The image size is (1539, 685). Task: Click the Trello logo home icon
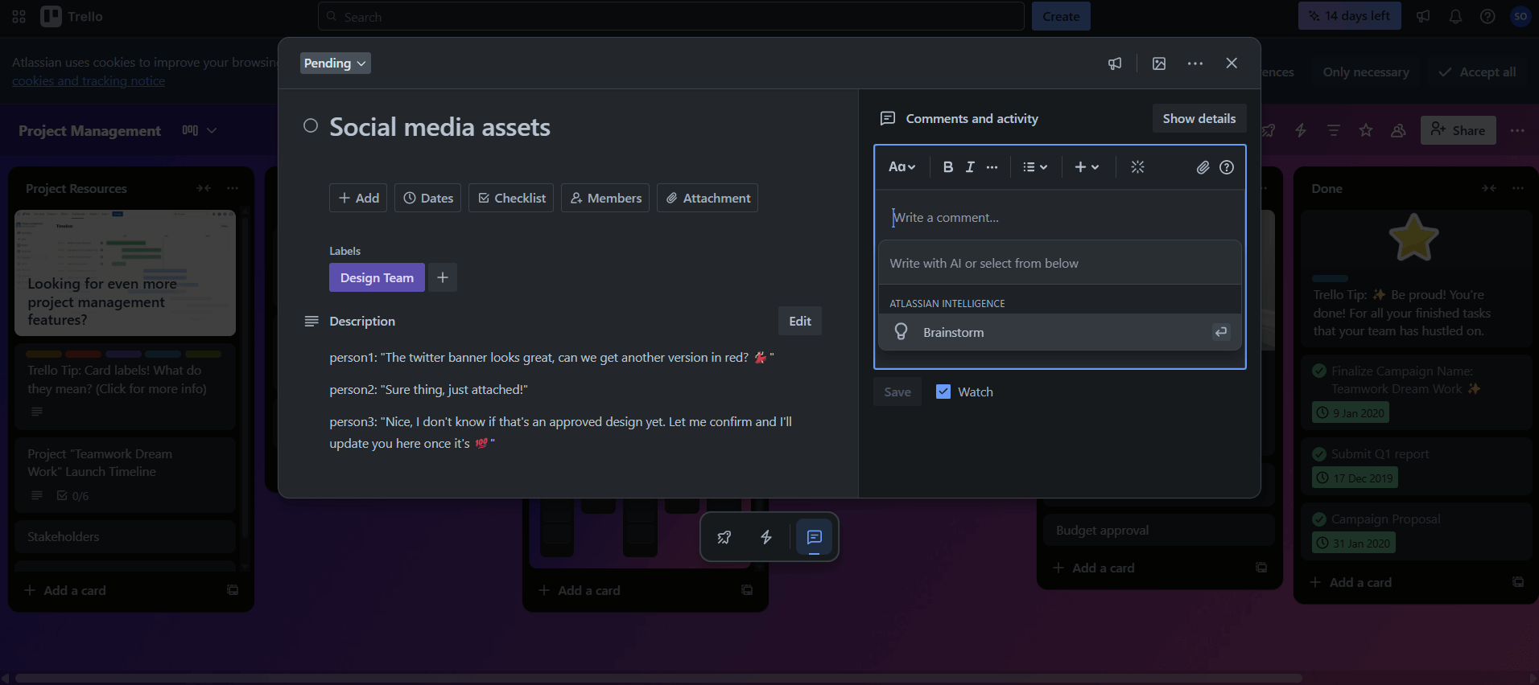[52, 16]
